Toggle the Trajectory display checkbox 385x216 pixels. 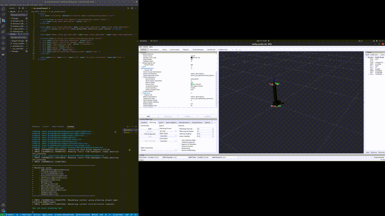pyautogui.click(x=191, y=93)
